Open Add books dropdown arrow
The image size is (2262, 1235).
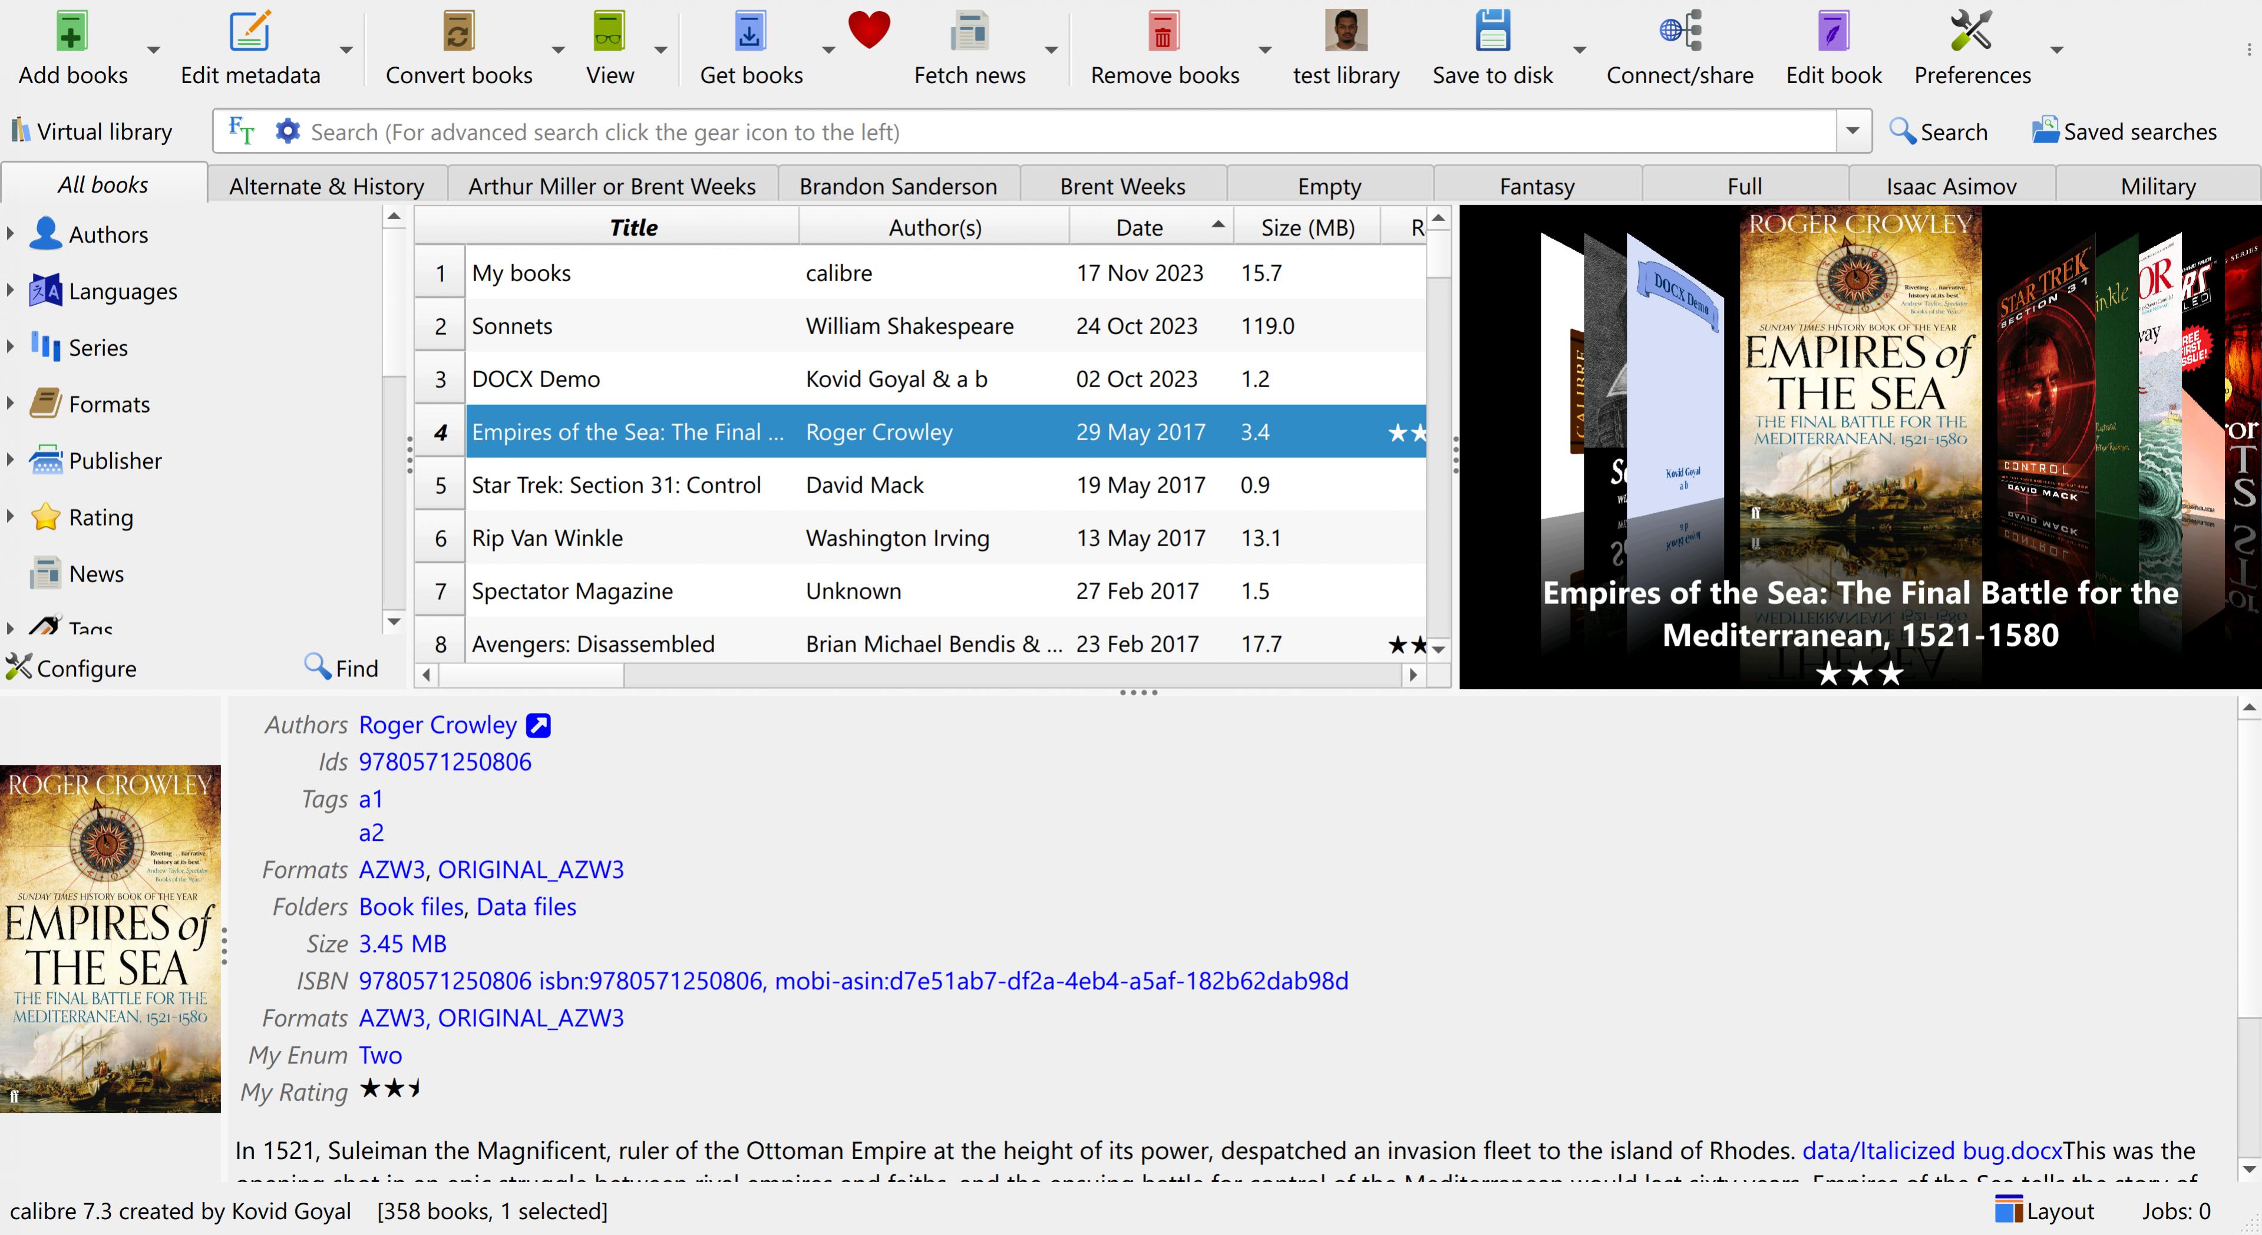(x=154, y=50)
